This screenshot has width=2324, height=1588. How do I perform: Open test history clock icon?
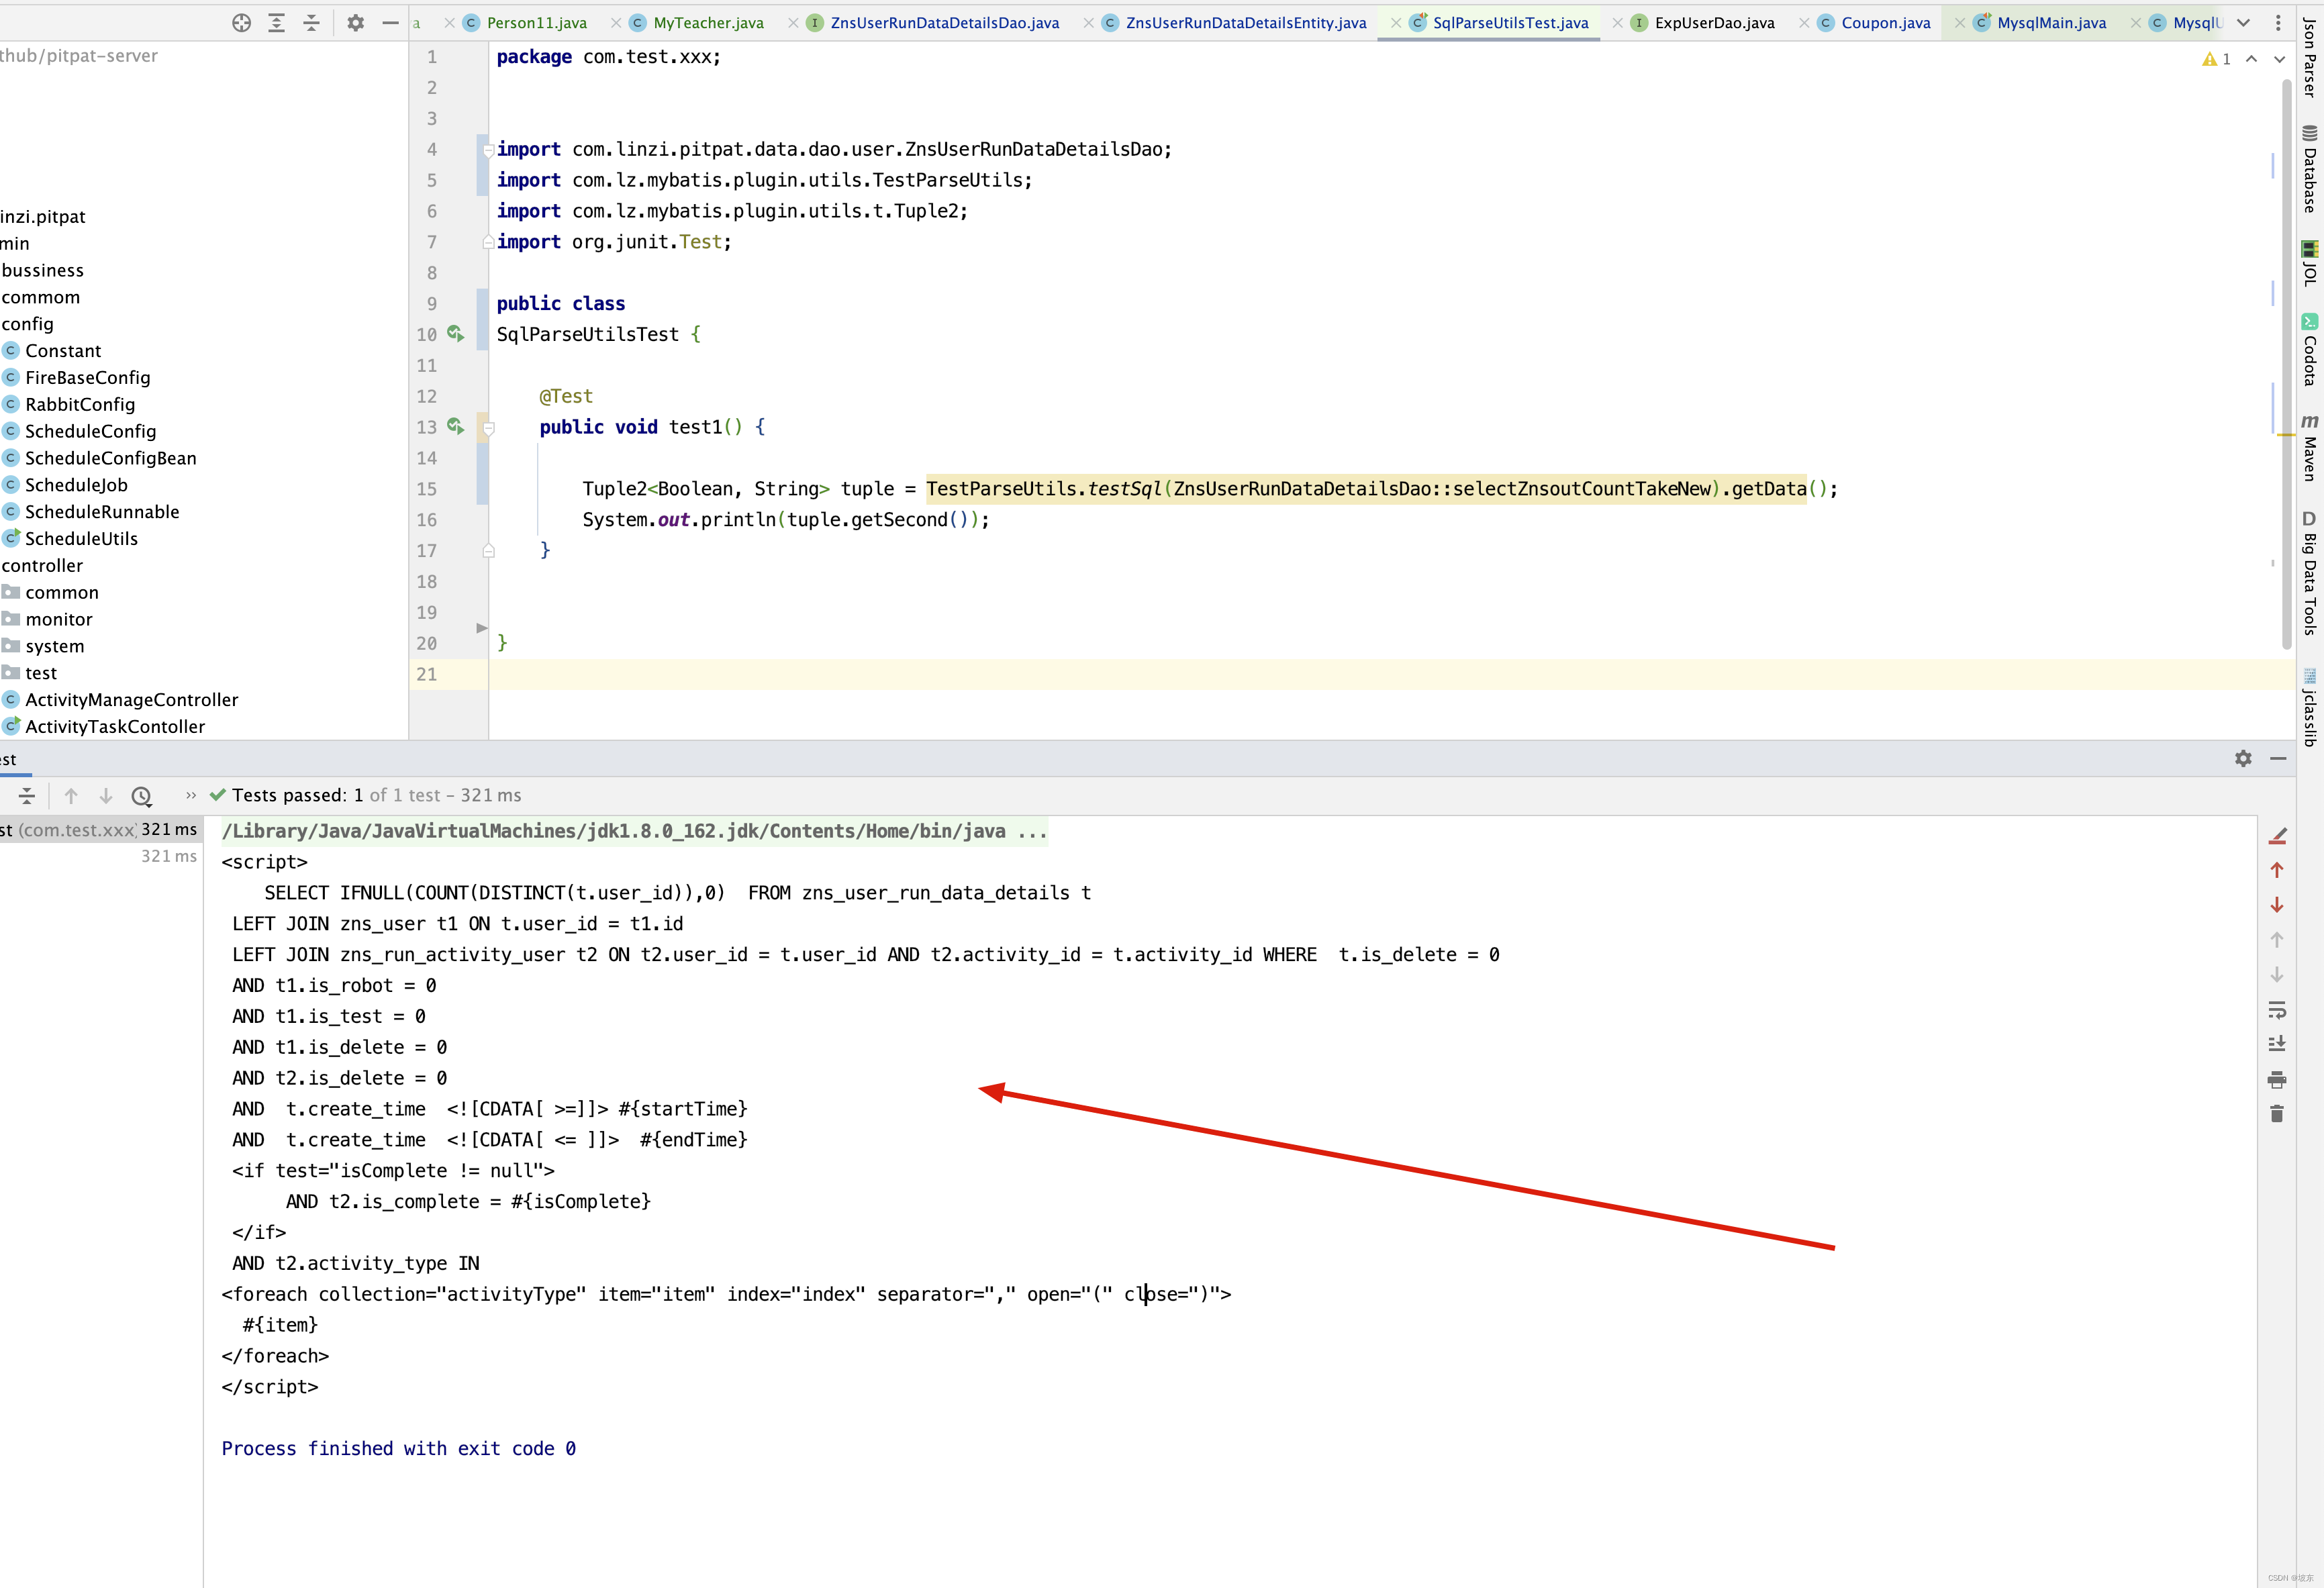142,796
